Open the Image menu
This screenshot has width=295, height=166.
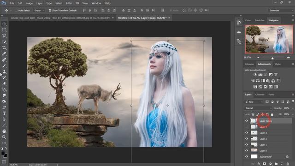click(29, 3)
